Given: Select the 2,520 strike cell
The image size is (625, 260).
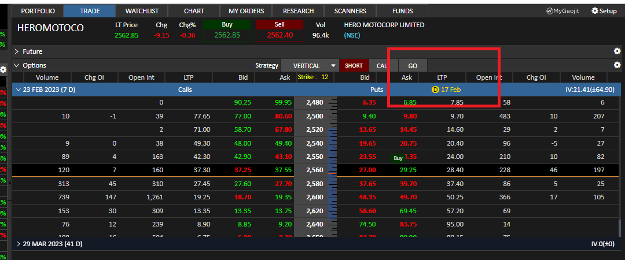Looking at the screenshot, I should (x=315, y=129).
